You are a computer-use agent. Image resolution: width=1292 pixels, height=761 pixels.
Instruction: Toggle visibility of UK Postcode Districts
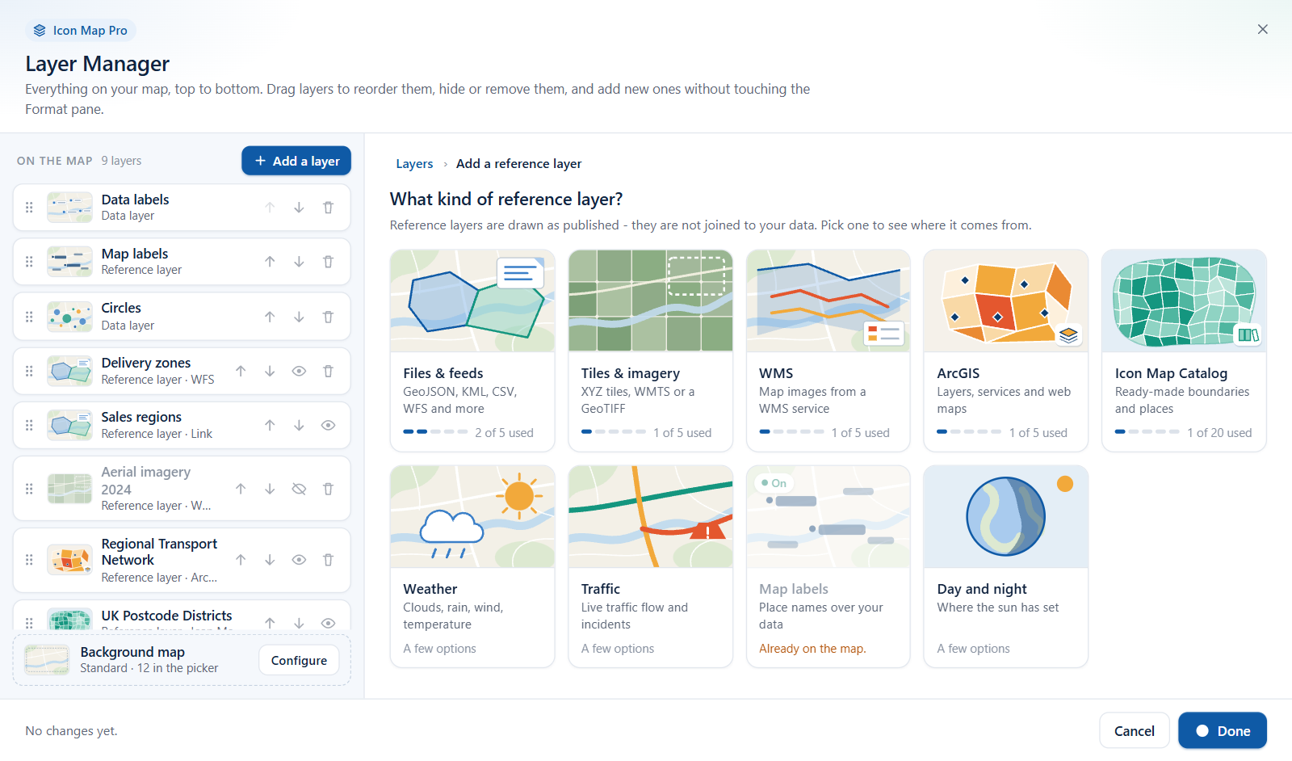tap(328, 623)
